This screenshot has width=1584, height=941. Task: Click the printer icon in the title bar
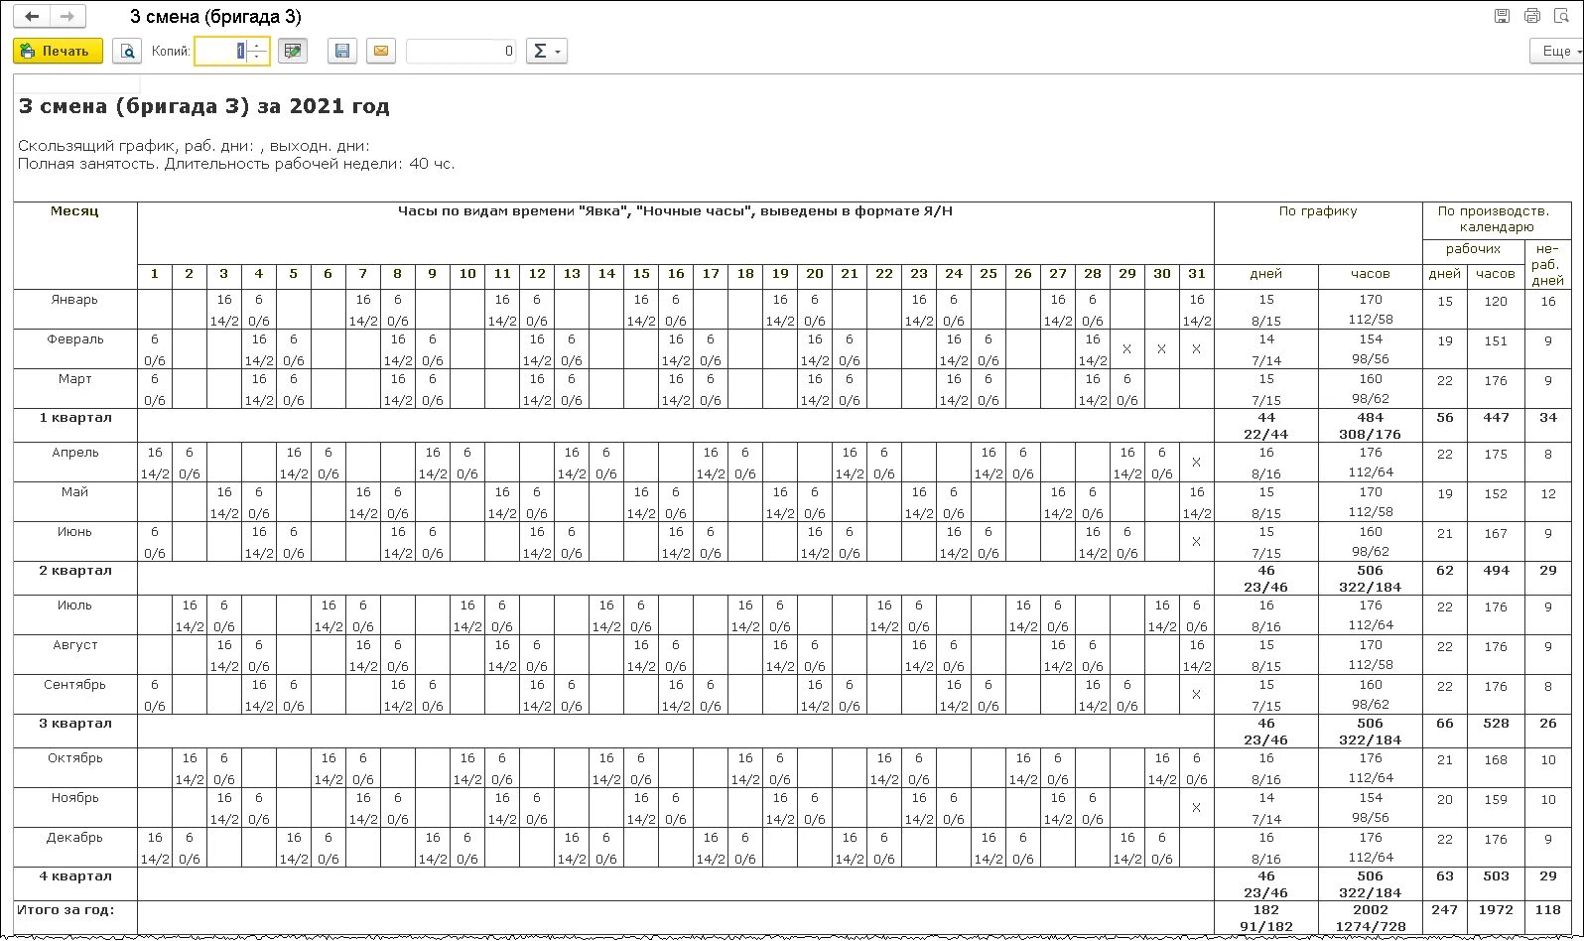click(x=1532, y=16)
